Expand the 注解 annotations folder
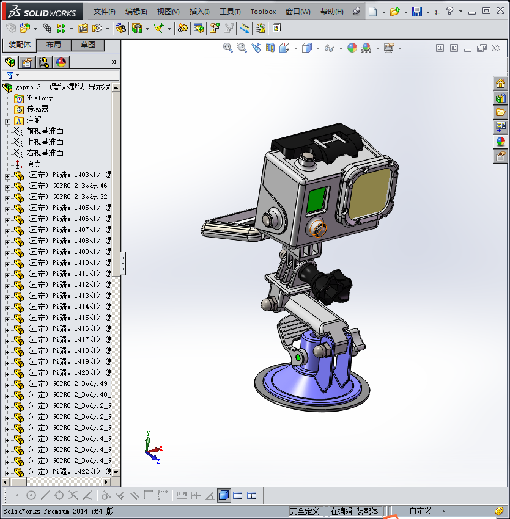Viewport: 510px width, 519px height. point(7,120)
